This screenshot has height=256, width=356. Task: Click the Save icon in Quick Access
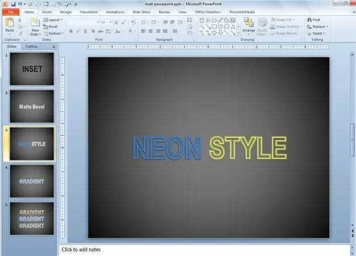[13, 4]
